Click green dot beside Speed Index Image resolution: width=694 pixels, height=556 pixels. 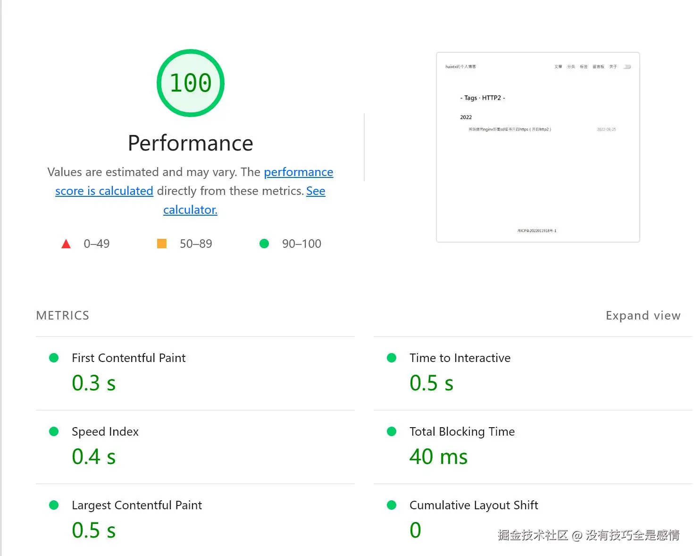click(x=54, y=431)
